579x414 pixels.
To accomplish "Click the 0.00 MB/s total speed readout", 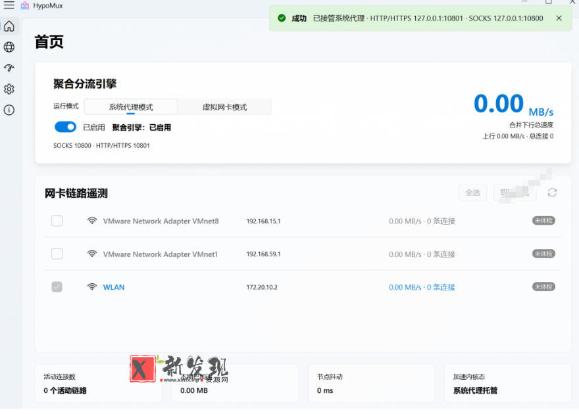I will tap(514, 104).
